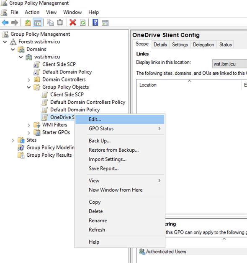Click the Domains folder icon
The height and width of the screenshot is (263, 247).
tap(21, 49)
